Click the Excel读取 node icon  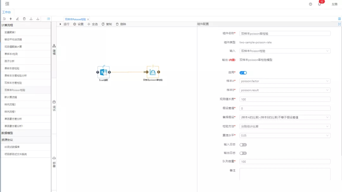point(104,72)
